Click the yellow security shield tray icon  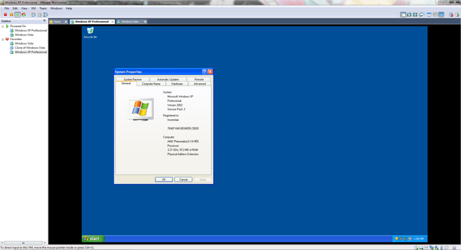coord(396,239)
